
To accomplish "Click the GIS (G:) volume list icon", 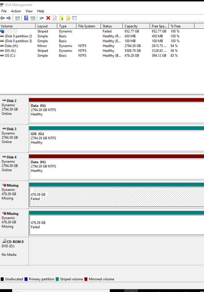I will click(x=2, y=51).
